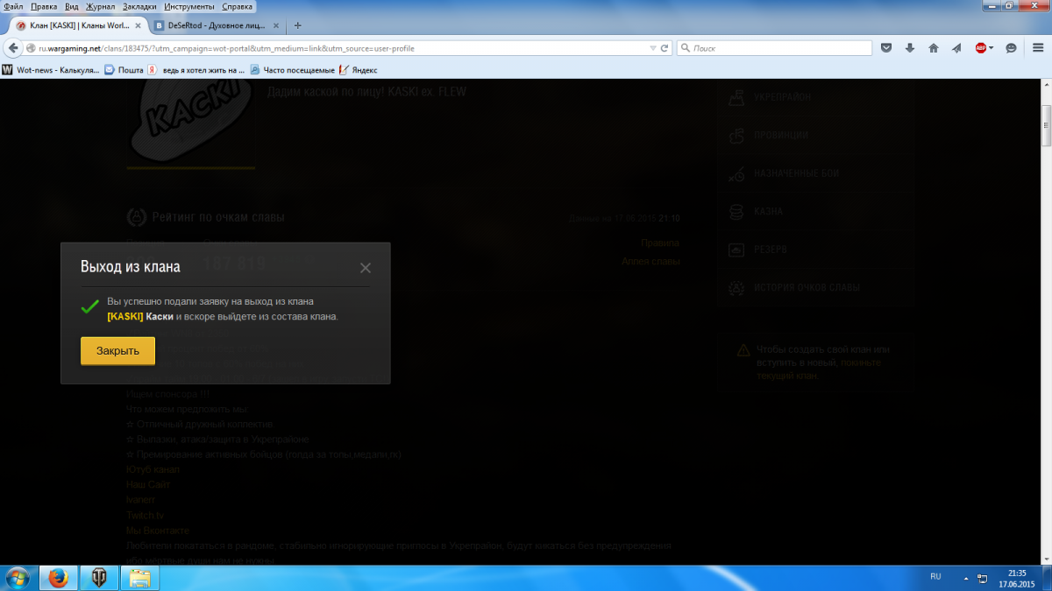The width and height of the screenshot is (1052, 591).
Task: Close the DeSeRtod tab
Action: click(278, 25)
